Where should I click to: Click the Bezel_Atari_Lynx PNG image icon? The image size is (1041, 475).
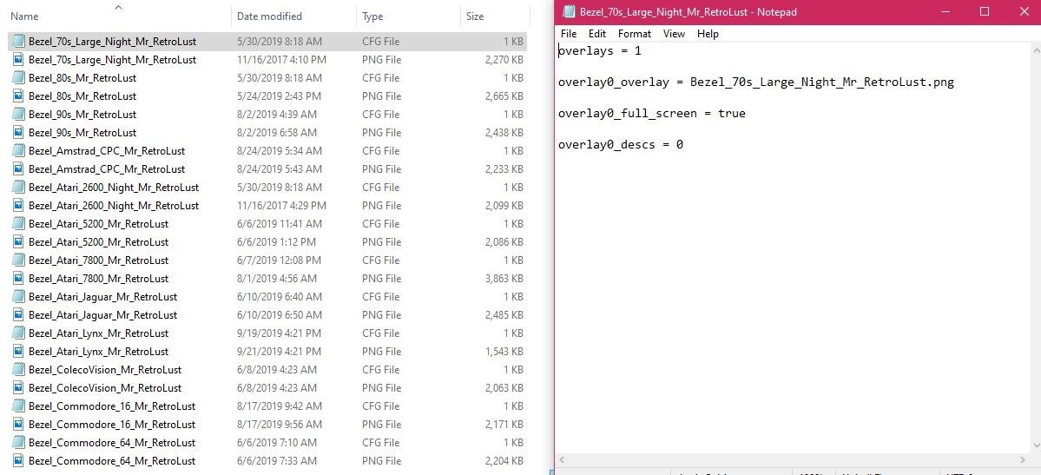tap(18, 352)
